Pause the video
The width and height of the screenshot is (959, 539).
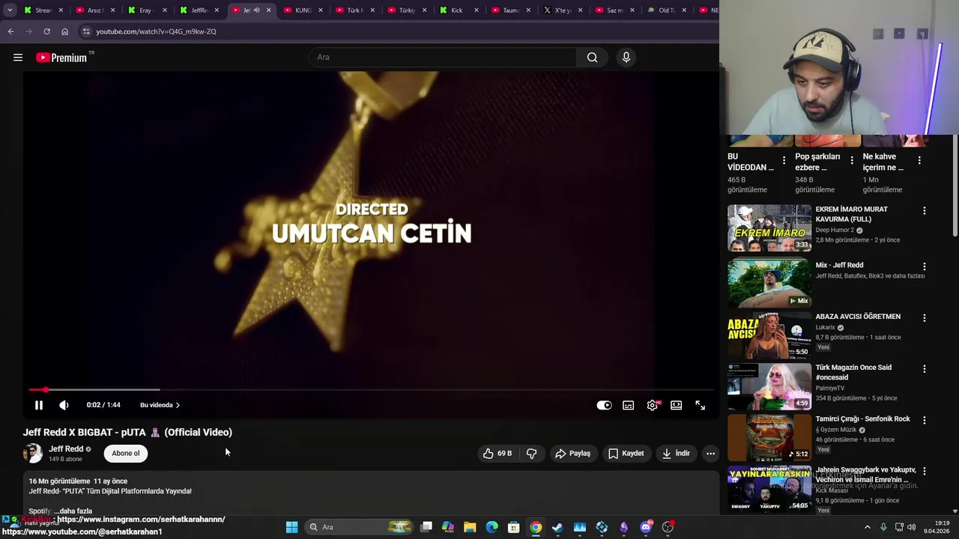click(x=39, y=405)
